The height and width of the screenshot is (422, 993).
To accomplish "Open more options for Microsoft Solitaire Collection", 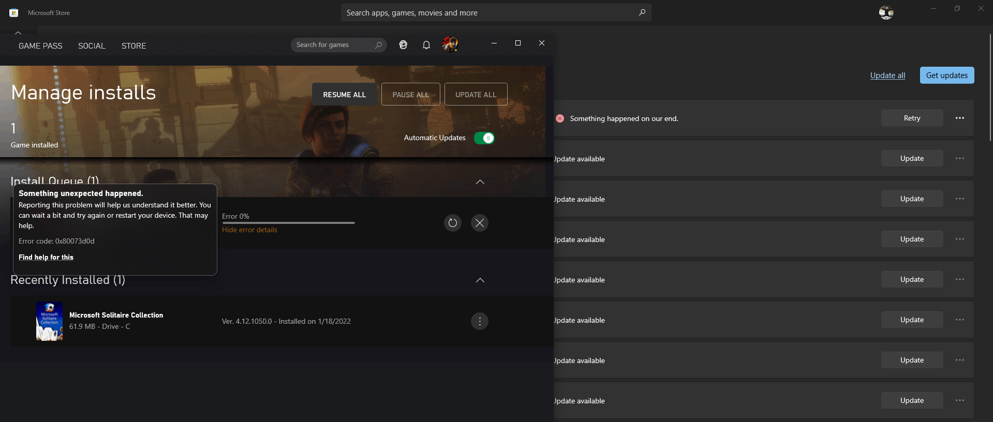I will 480,321.
